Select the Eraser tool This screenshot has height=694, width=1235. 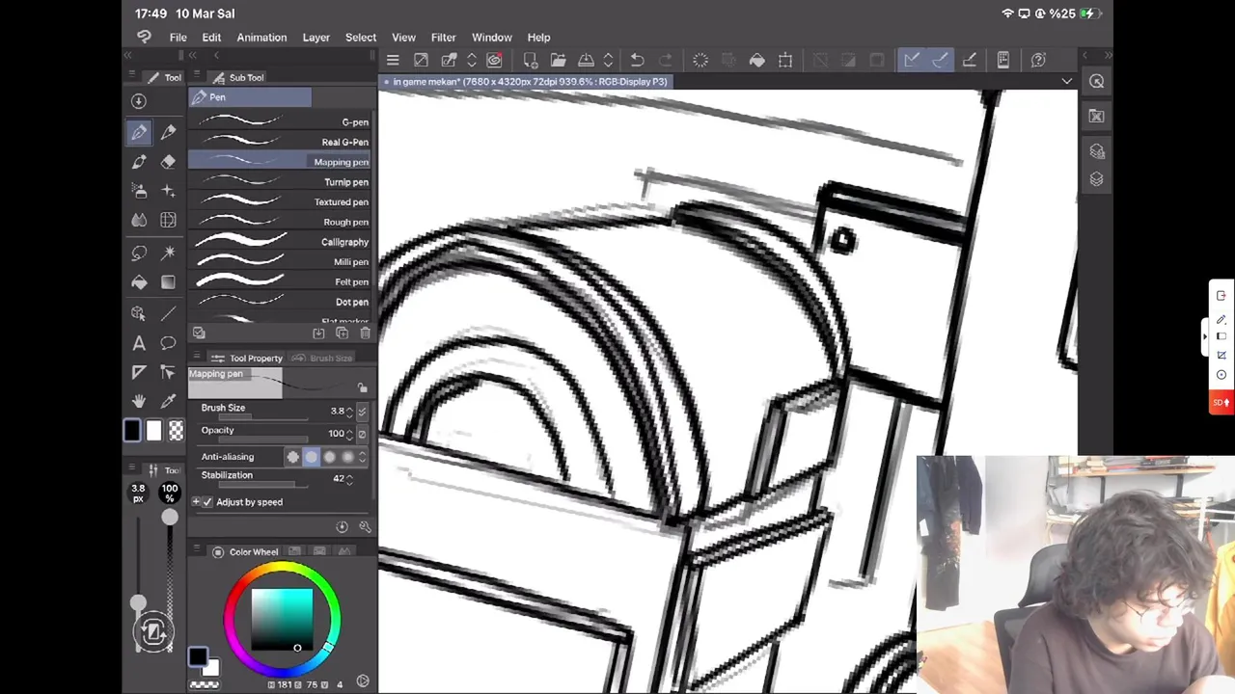(168, 162)
